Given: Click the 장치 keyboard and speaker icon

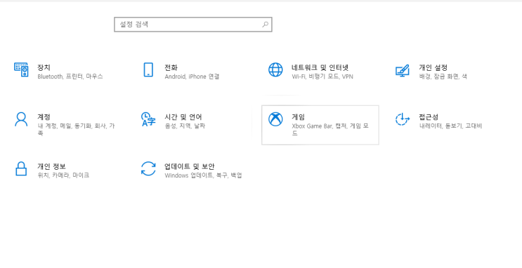Looking at the screenshot, I should coord(21,69).
